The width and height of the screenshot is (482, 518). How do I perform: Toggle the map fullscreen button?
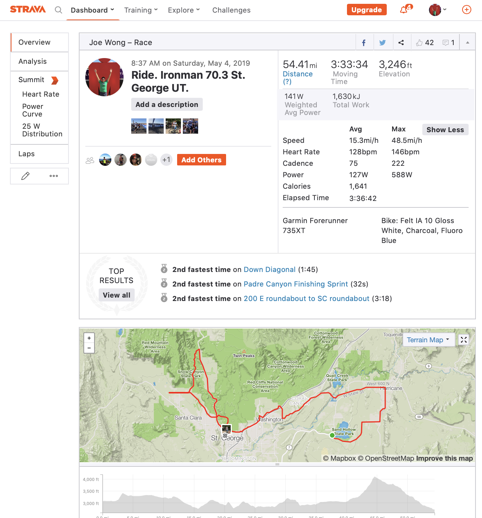pyautogui.click(x=464, y=340)
